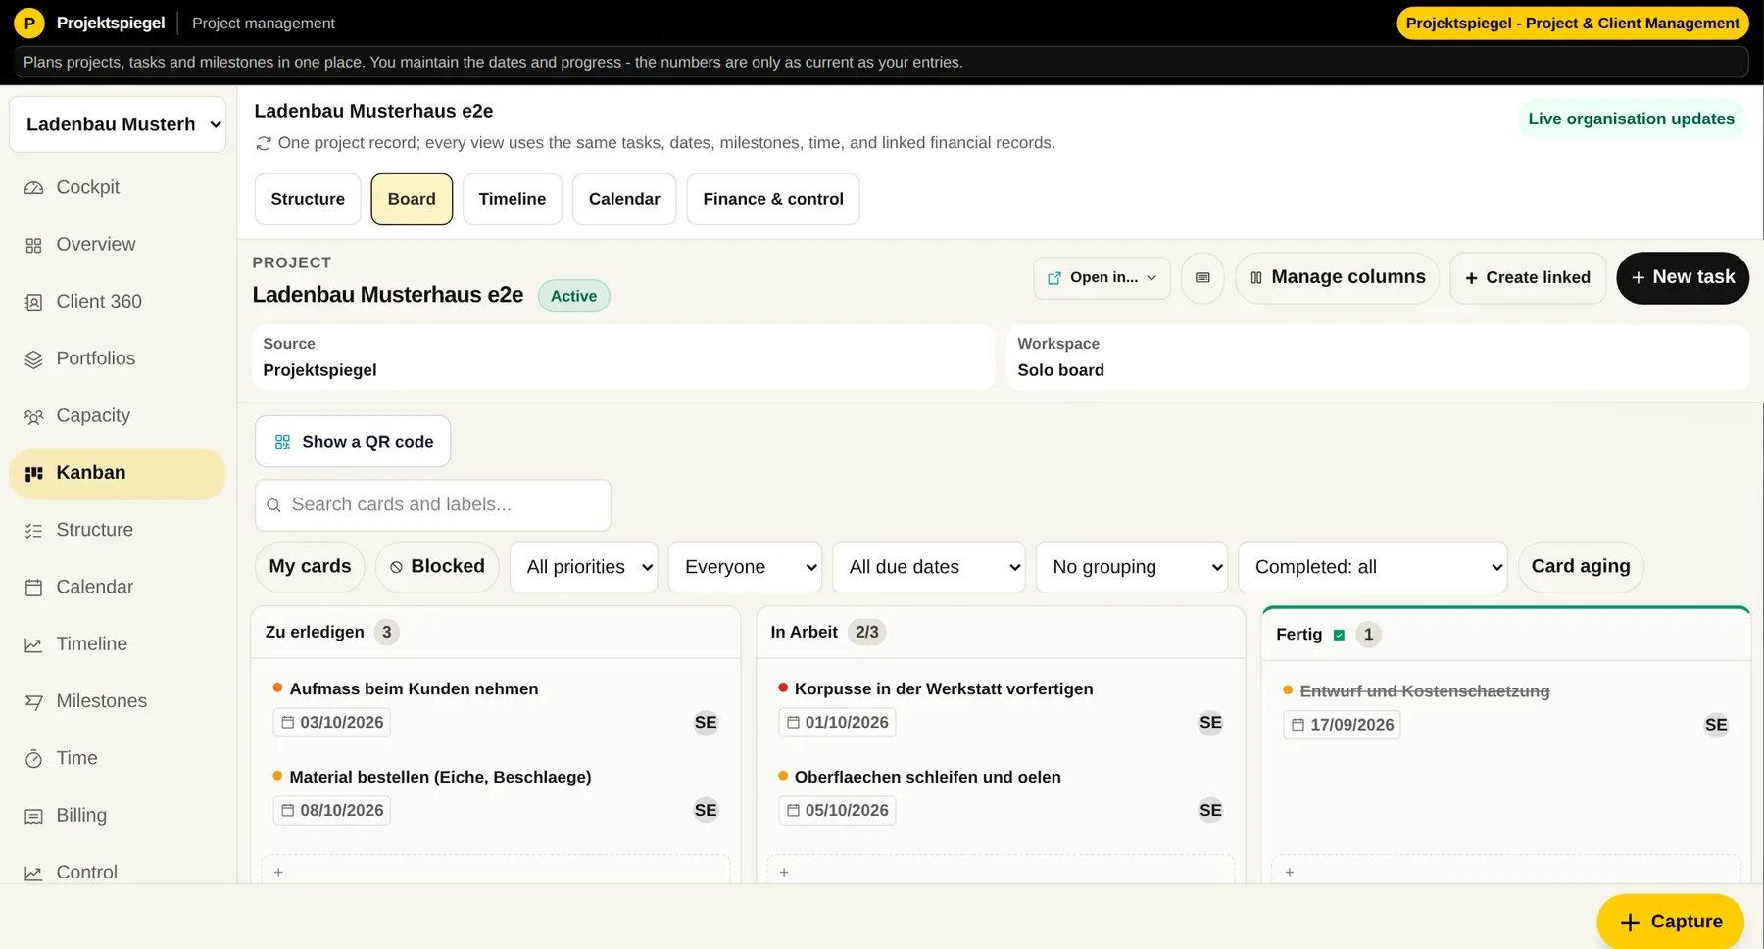
Task: Show a QR code for the board
Action: pyautogui.click(x=353, y=442)
